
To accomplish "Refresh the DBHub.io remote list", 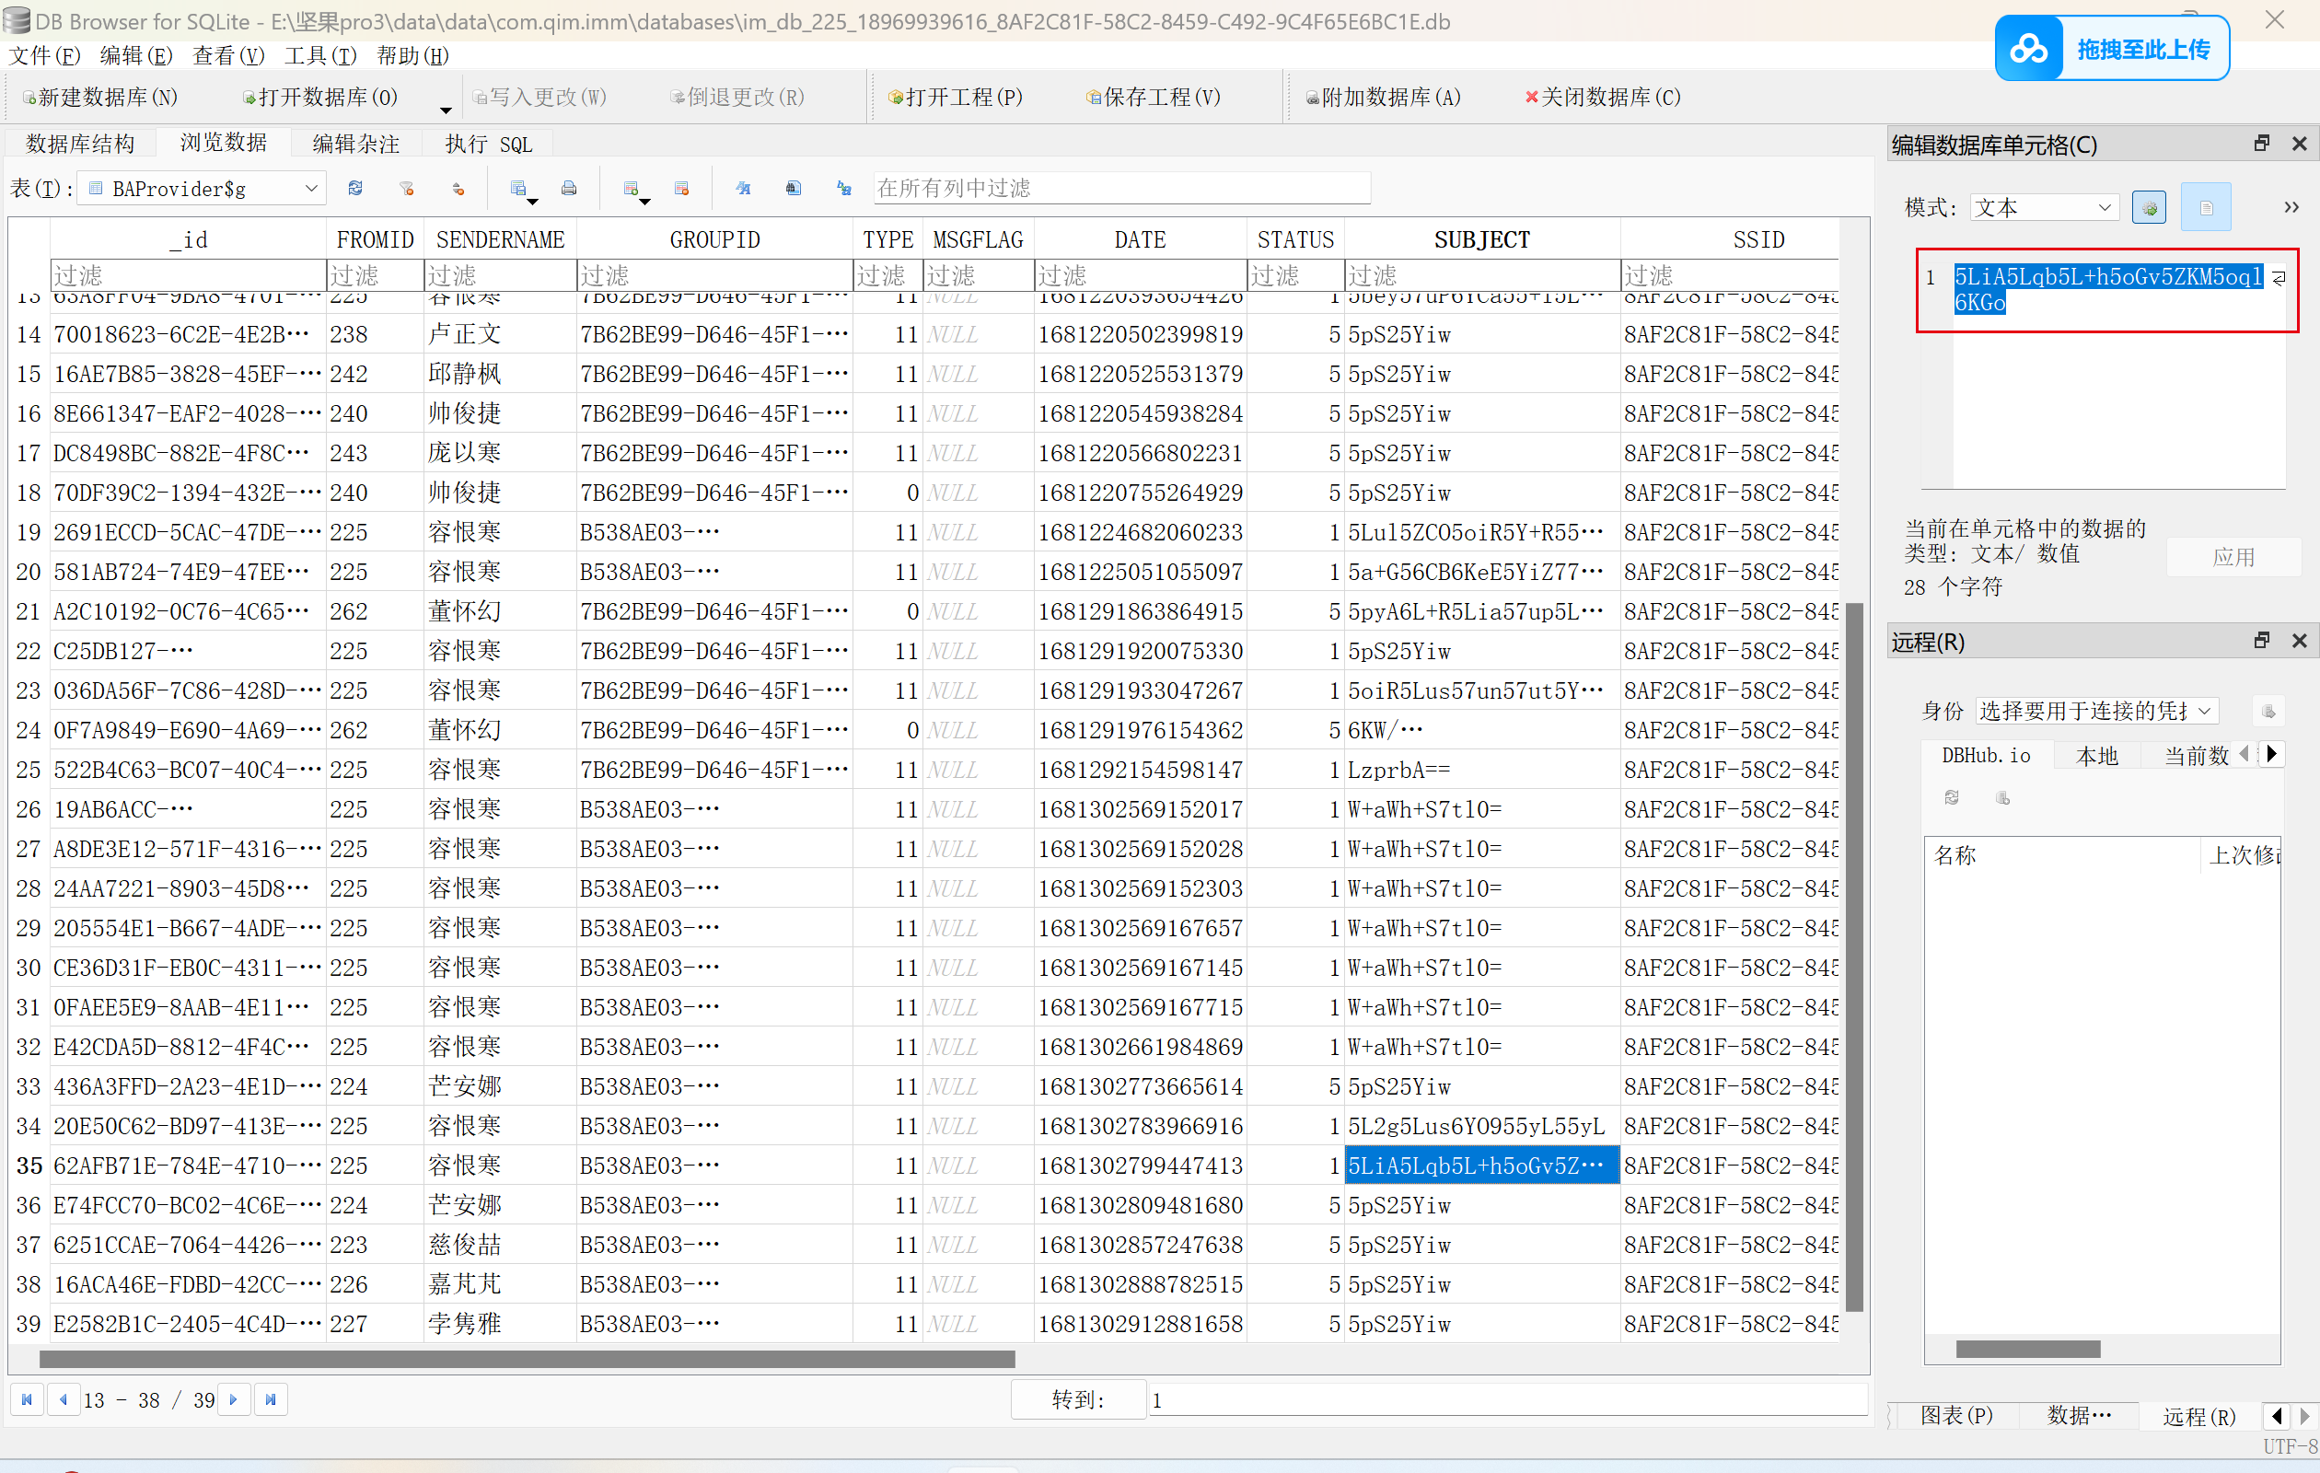I will coord(1952,797).
